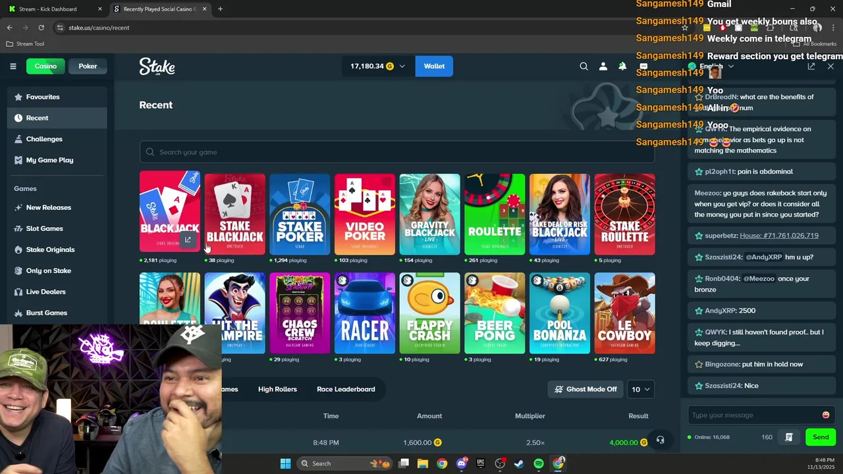Open the Stake Poker game

coord(300,214)
